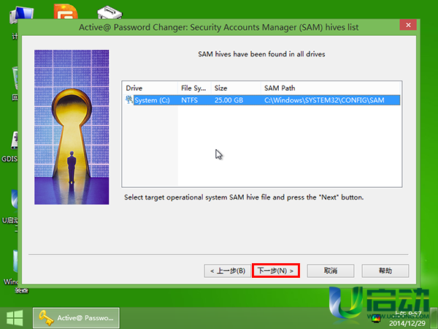Image resolution: width=438 pixels, height=329 pixels.
Task: Click the drive icon beside System (C:)
Action: point(128,99)
